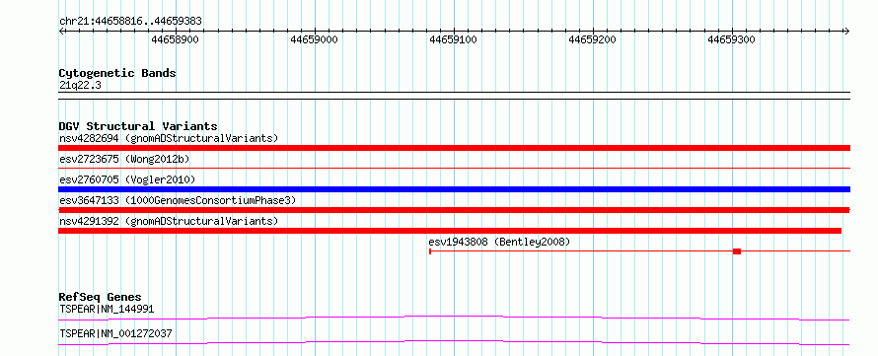
Task: Click the magenta line under TSPEAR|NM_001272037
Action: click(x=454, y=342)
